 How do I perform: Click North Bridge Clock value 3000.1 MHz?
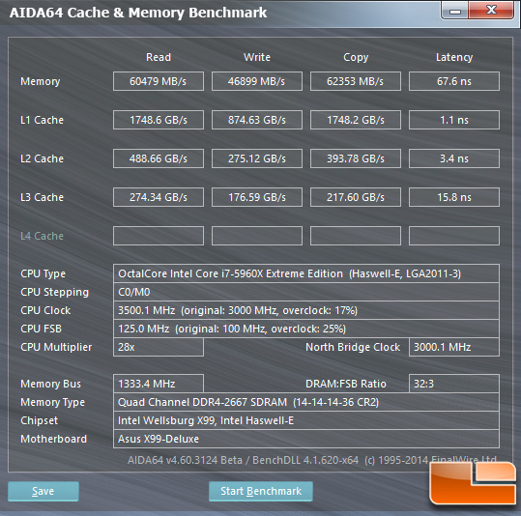point(454,347)
